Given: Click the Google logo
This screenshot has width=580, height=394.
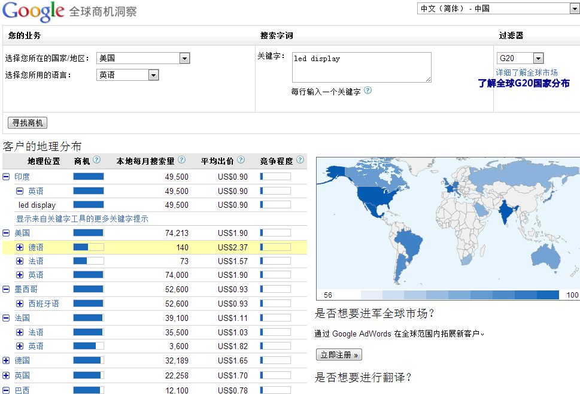Looking at the screenshot, I should pos(34,11).
